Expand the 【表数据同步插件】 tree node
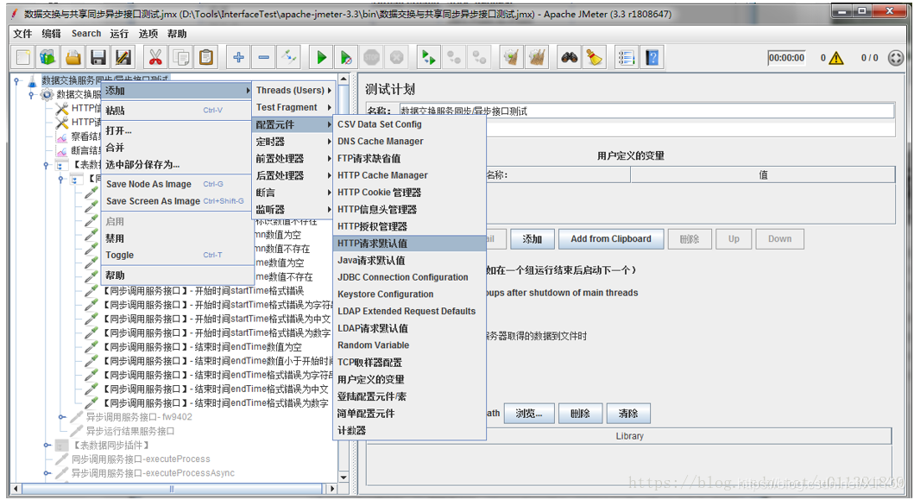 click(x=47, y=445)
